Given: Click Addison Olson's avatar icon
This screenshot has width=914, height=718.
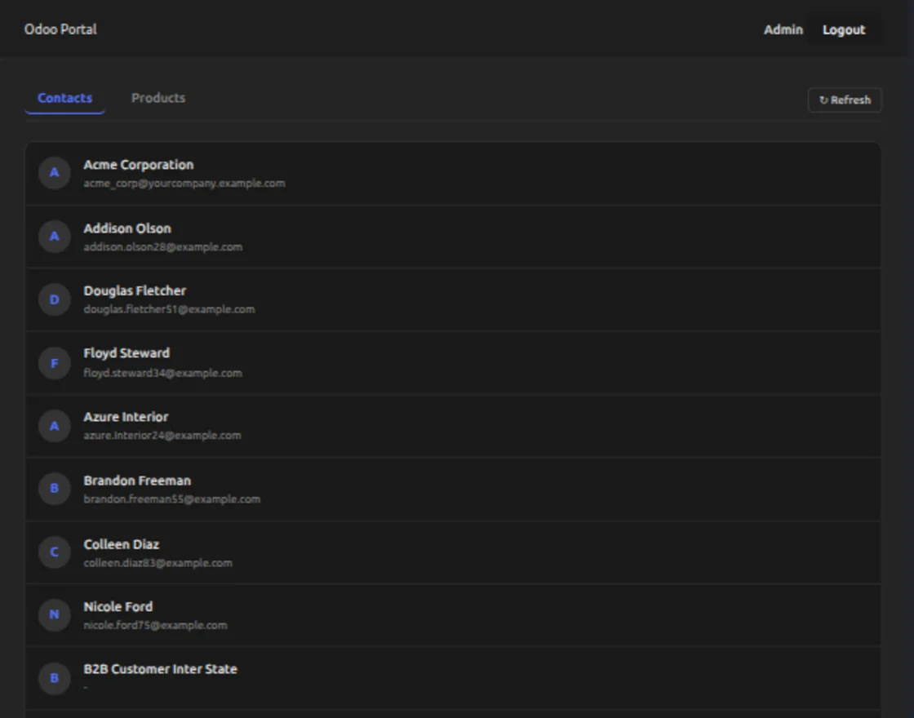Looking at the screenshot, I should tap(55, 237).
